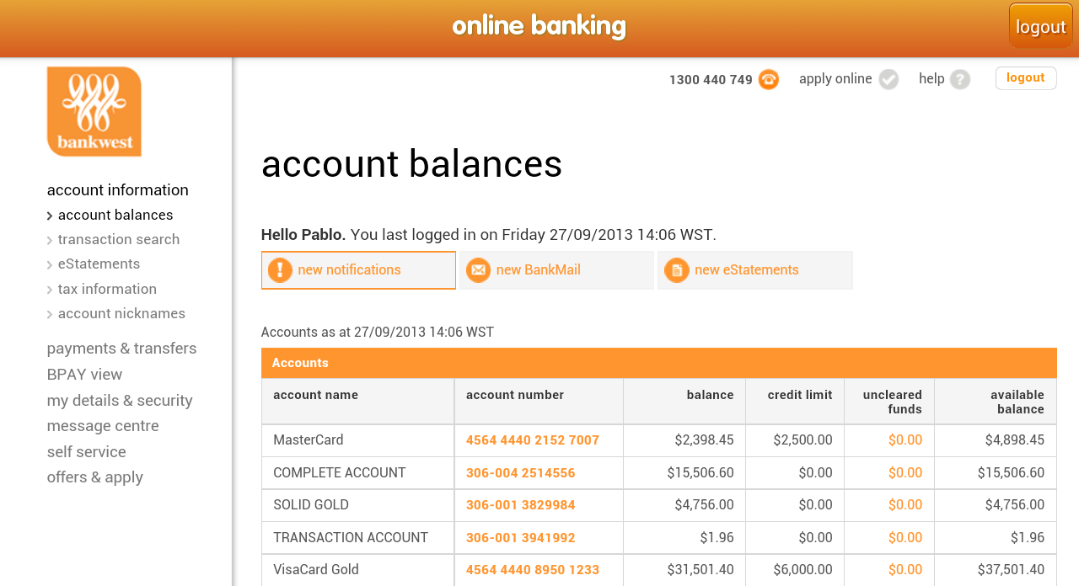Screen dimensions: 1079x586
Task: Open MasterCard account 4564 4440 2152 7007
Action: (532, 440)
